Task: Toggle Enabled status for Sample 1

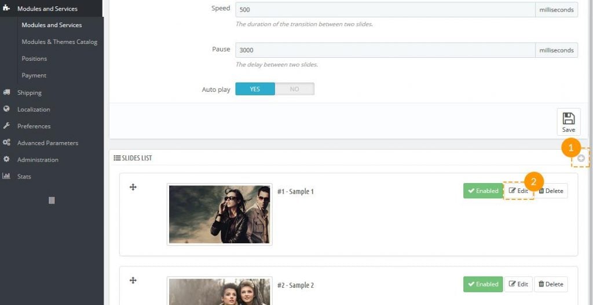Action: [x=483, y=191]
